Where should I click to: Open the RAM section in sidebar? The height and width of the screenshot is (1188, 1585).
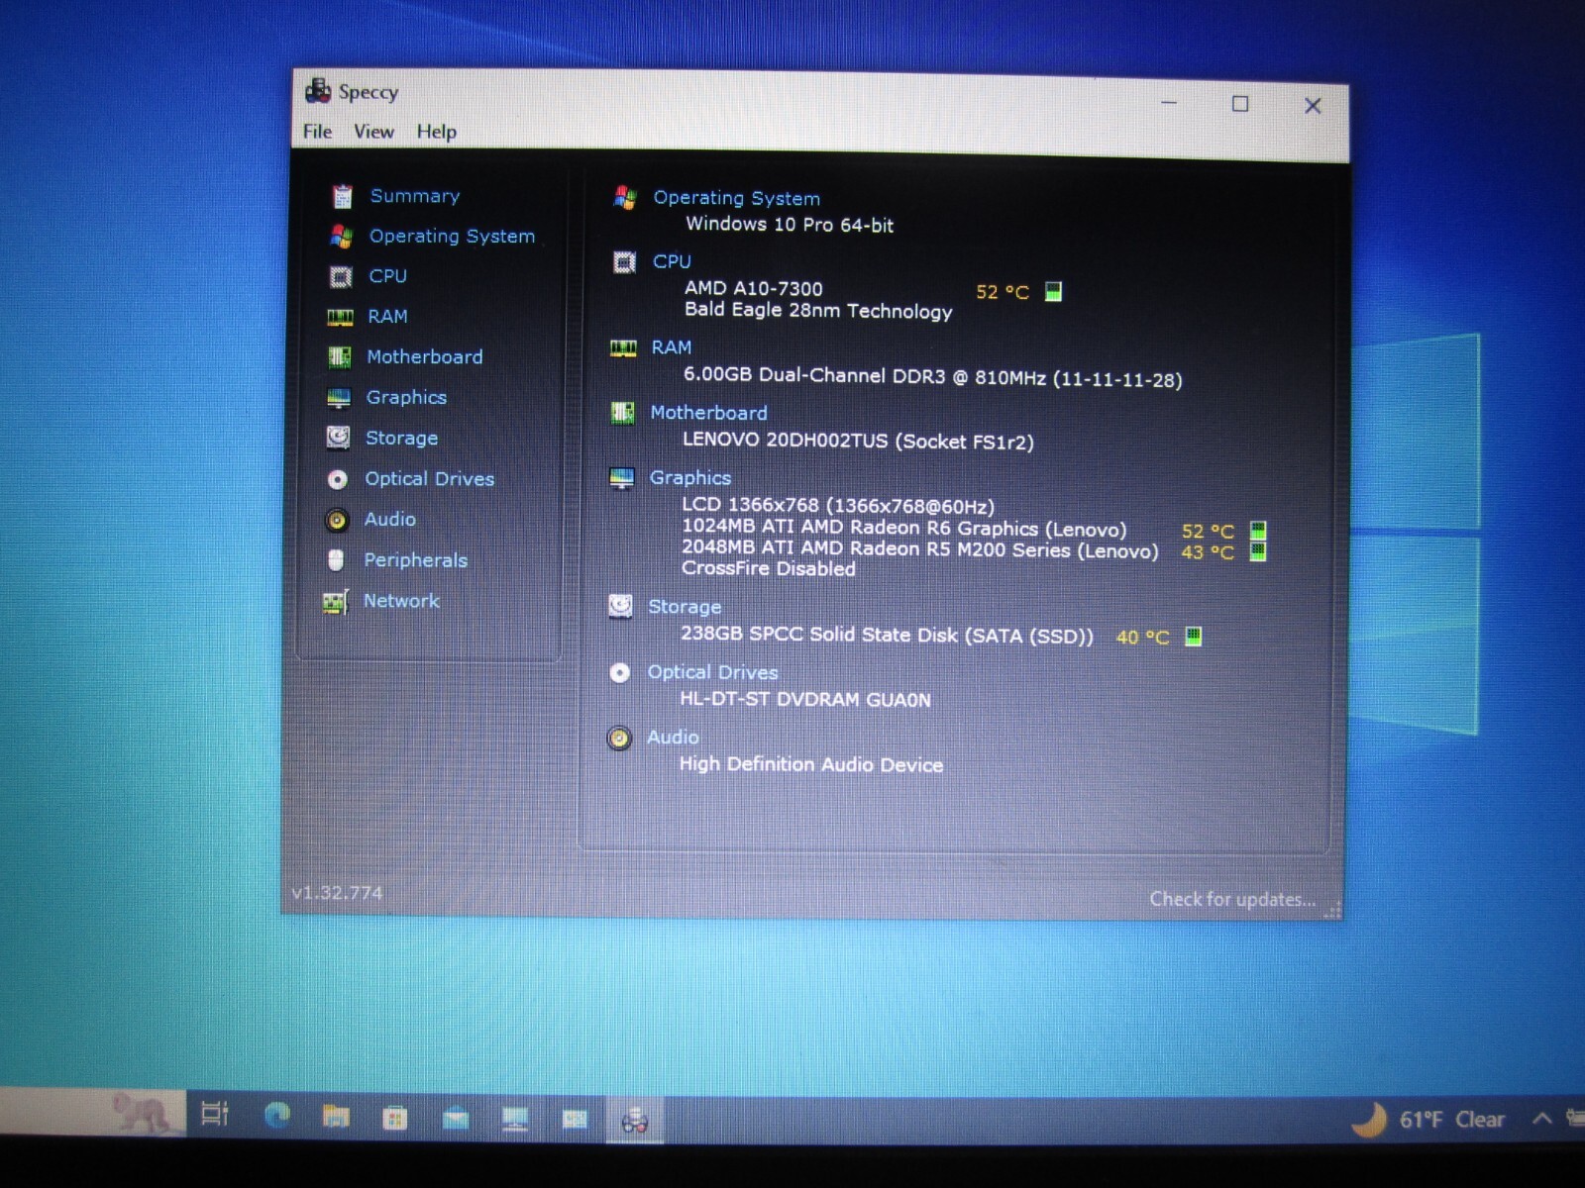click(387, 317)
